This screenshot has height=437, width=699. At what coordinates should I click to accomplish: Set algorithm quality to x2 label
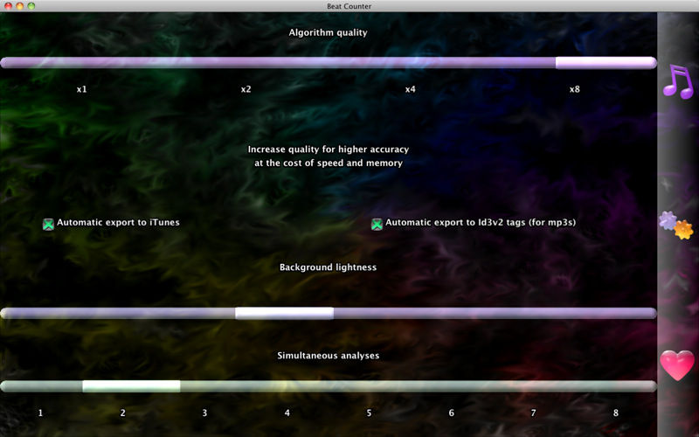coord(246,89)
